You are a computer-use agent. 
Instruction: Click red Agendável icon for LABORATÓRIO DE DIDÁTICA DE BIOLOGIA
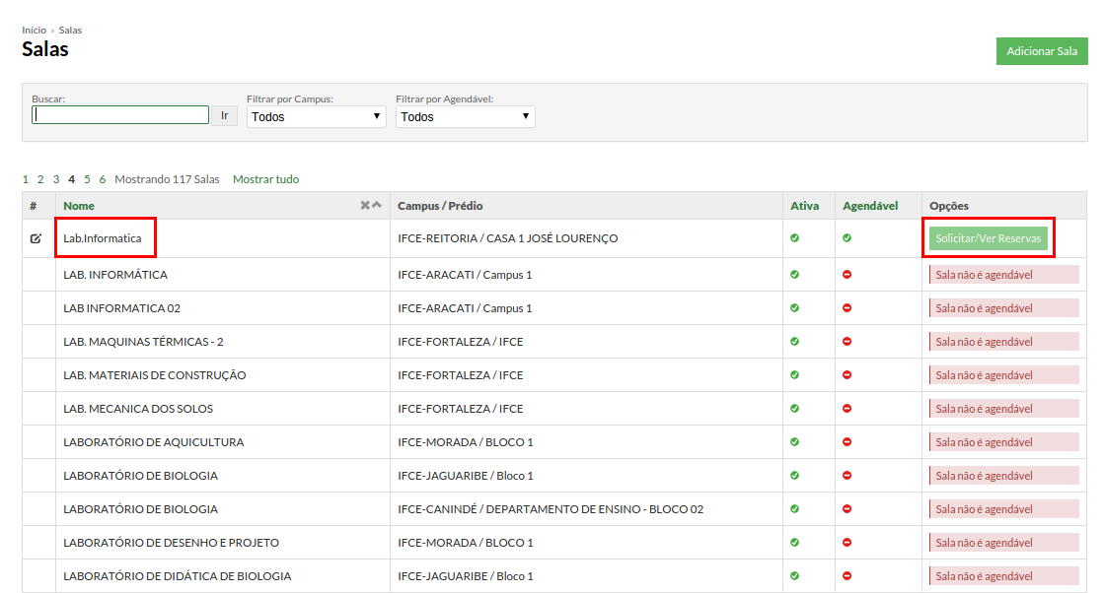point(847,576)
